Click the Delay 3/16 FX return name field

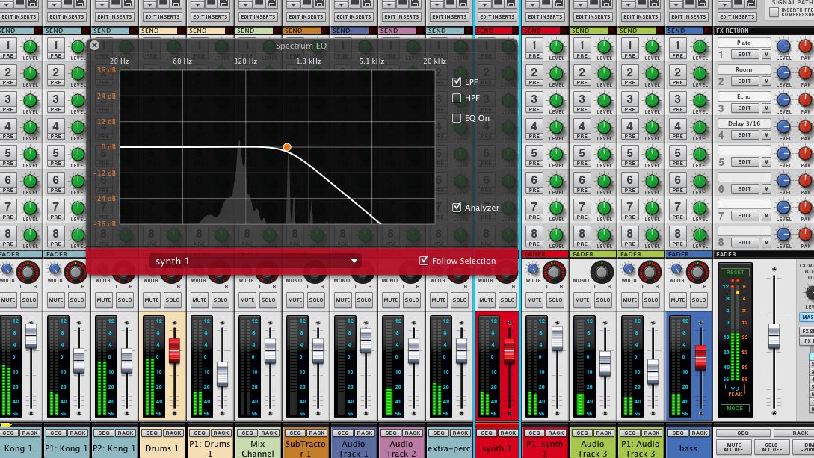pos(744,123)
